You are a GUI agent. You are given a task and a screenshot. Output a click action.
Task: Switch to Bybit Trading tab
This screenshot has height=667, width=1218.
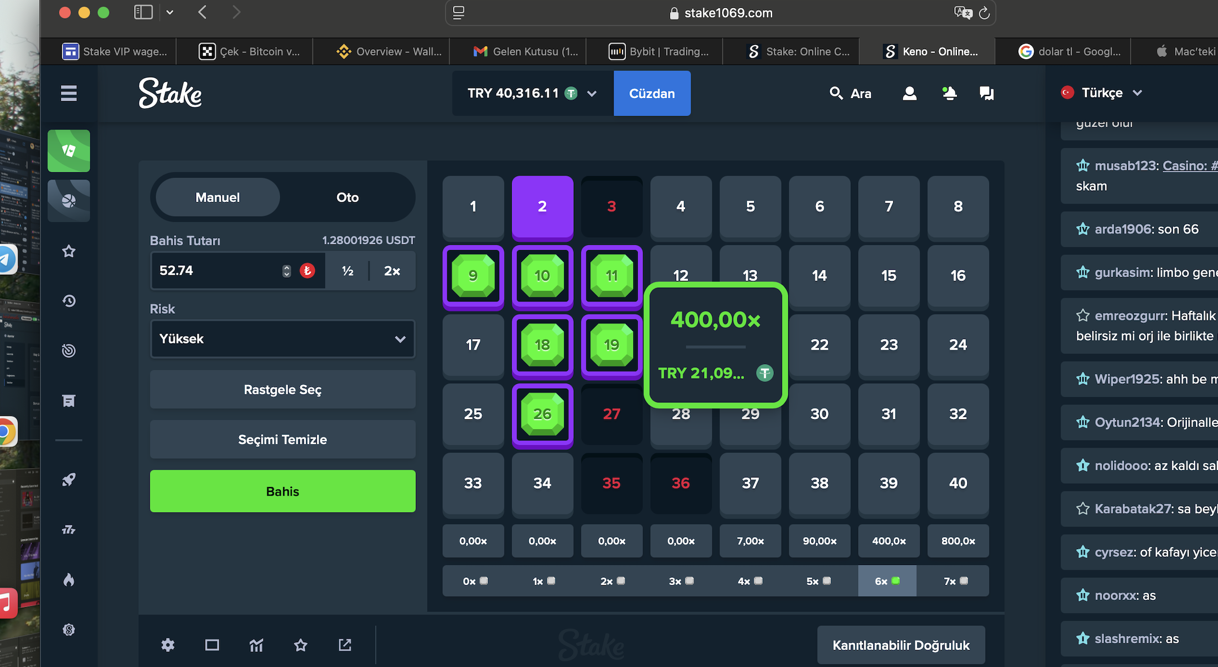point(659,51)
